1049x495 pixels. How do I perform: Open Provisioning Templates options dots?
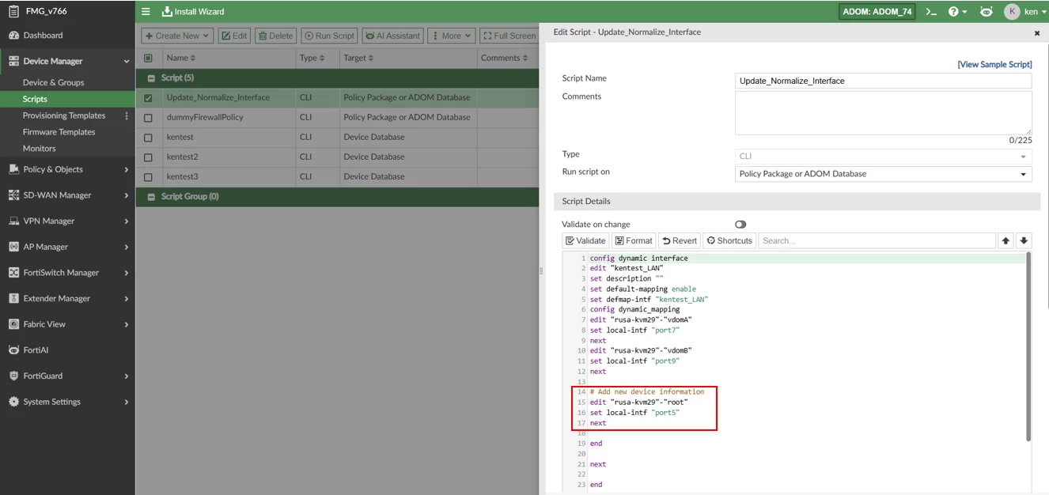click(127, 116)
